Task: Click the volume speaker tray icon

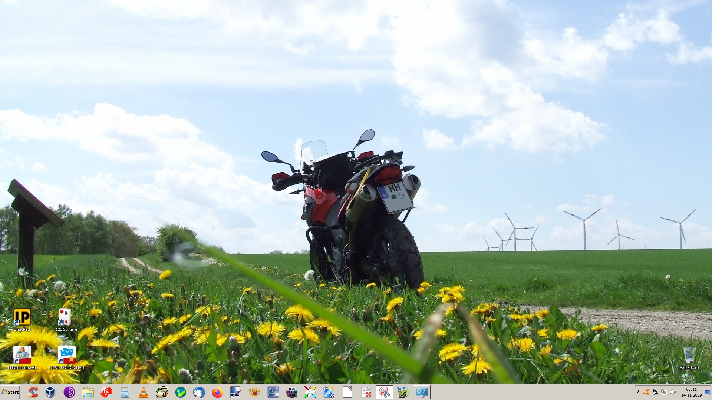Action: pos(673,392)
